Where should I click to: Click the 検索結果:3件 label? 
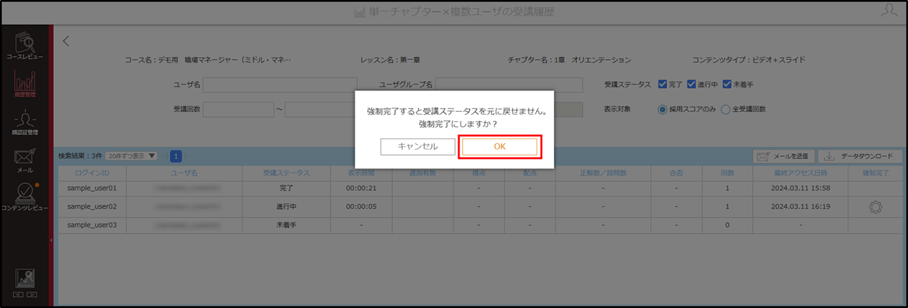tap(80, 156)
